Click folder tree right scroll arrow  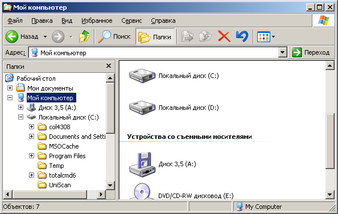tap(101, 195)
